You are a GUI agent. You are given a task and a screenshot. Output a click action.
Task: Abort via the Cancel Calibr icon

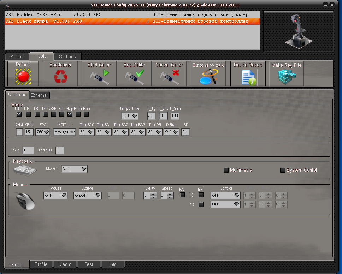169,77
